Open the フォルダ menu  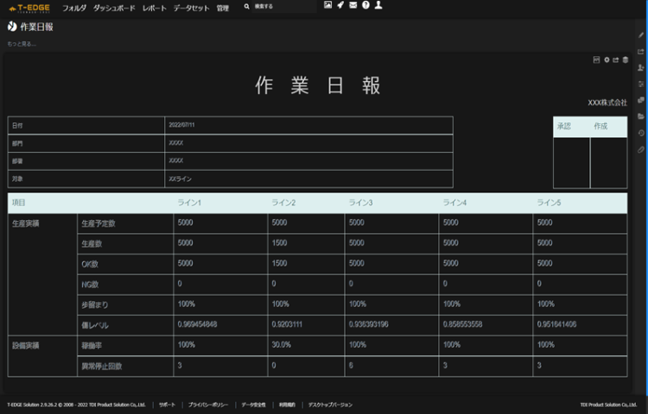(74, 7)
